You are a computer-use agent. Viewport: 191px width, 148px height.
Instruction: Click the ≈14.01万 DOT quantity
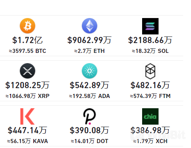click(90, 141)
